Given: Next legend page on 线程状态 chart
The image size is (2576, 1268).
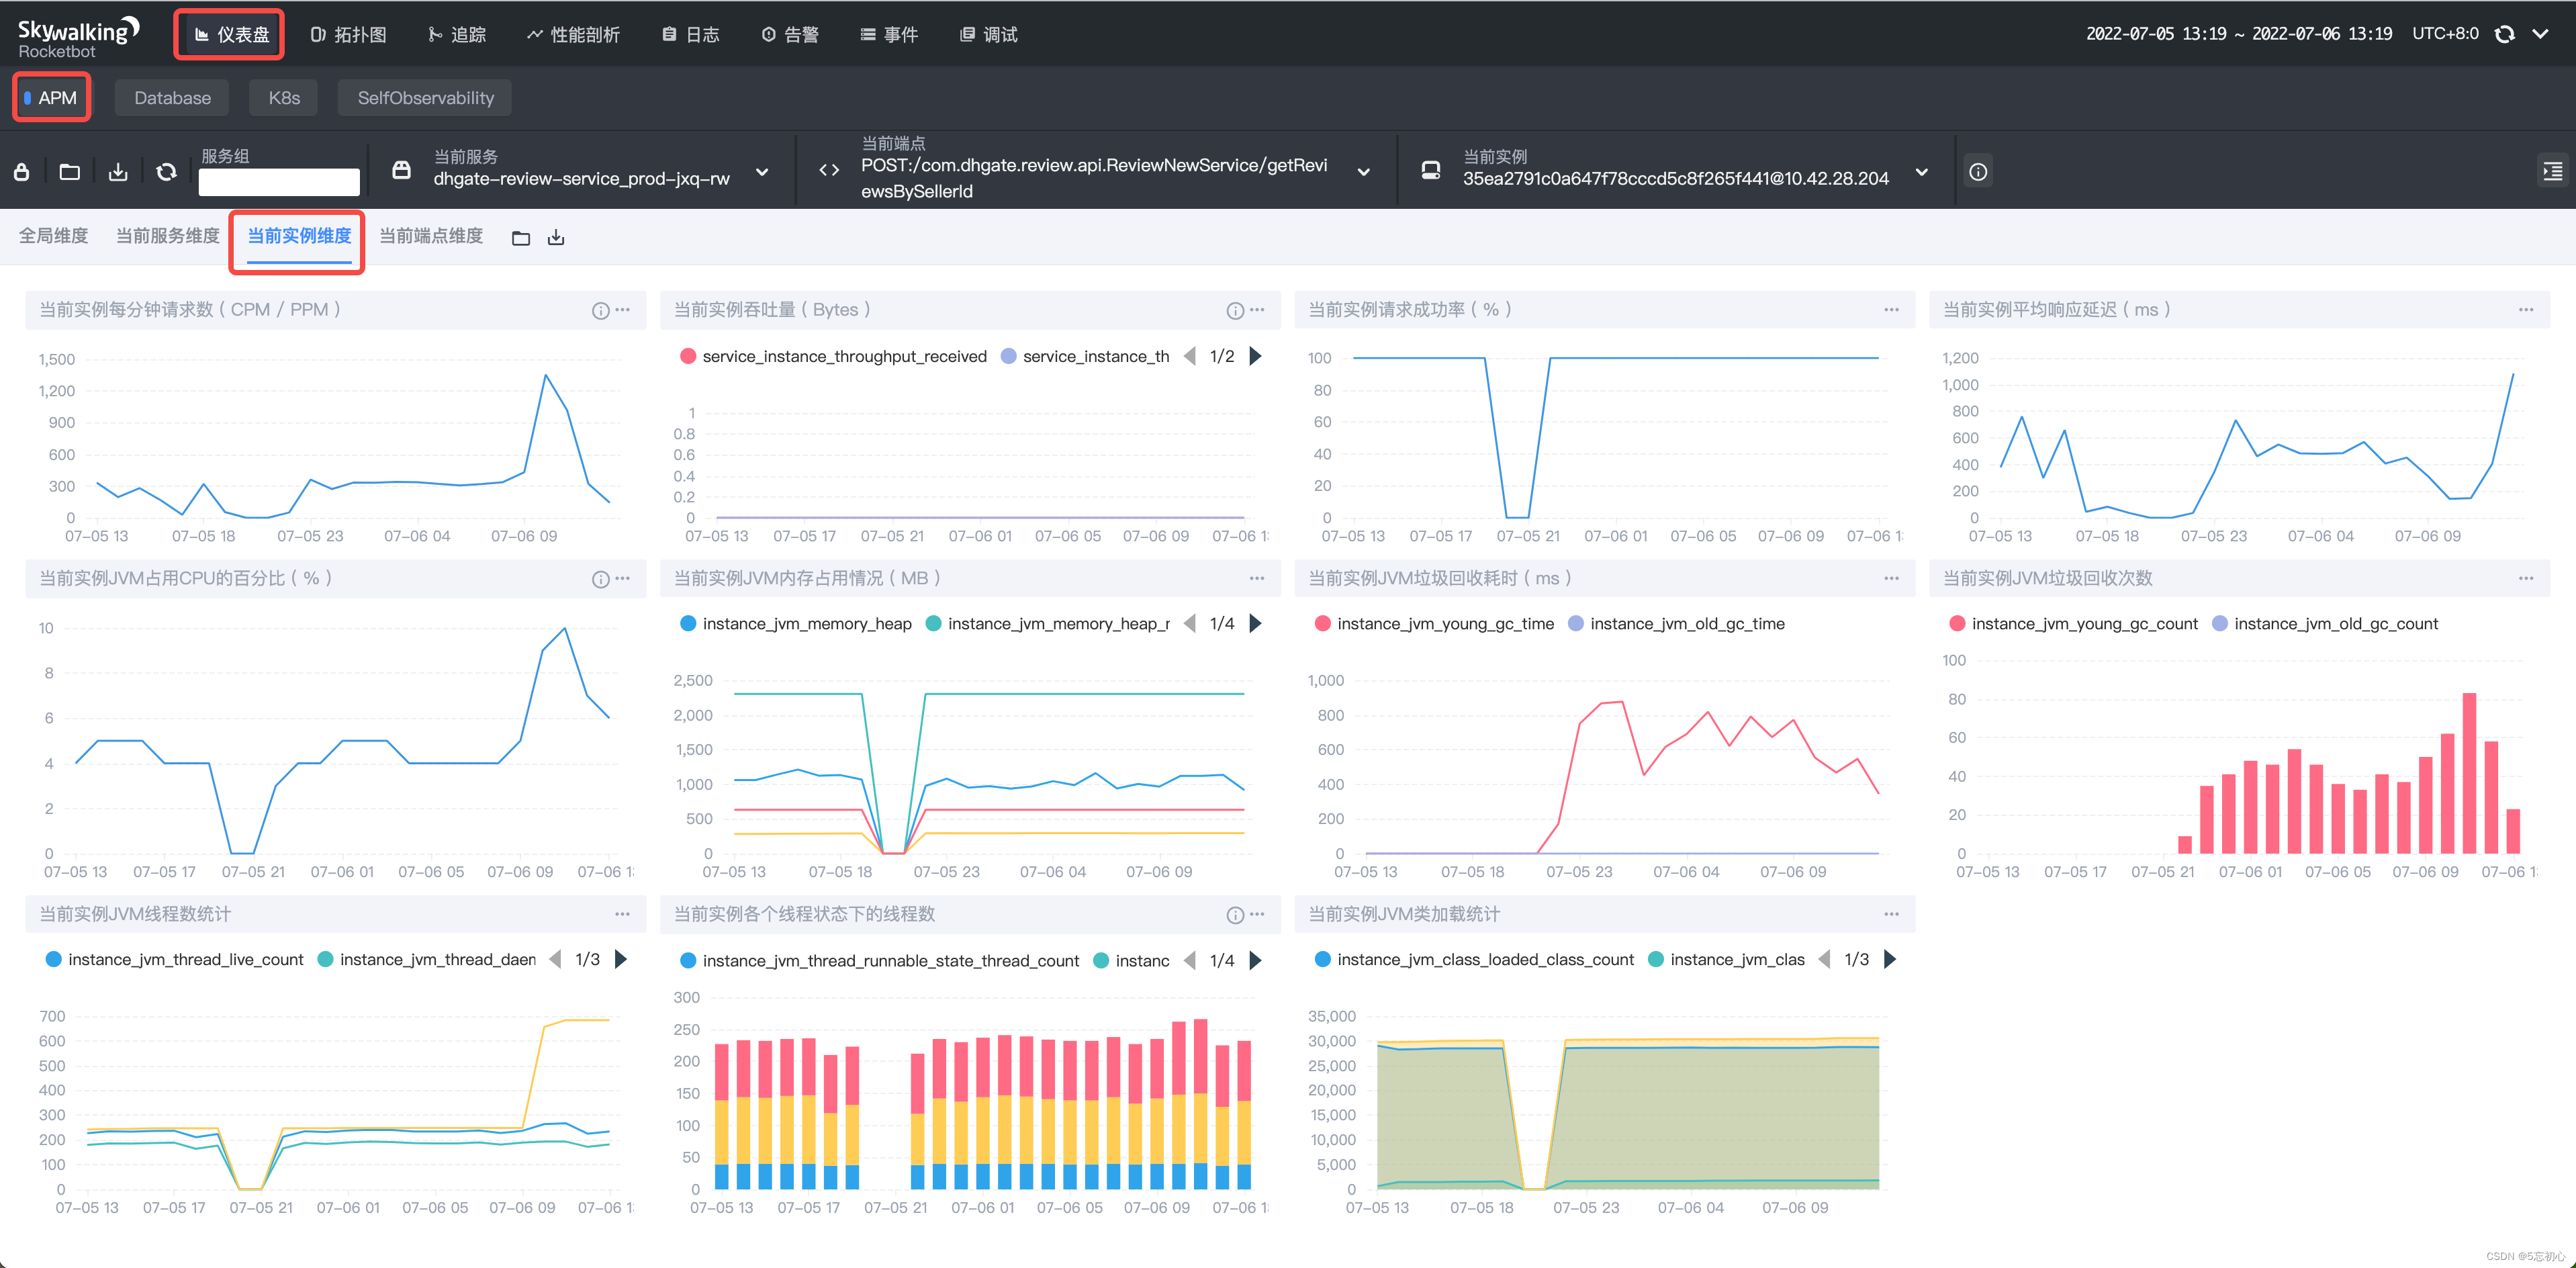Looking at the screenshot, I should (x=1256, y=961).
